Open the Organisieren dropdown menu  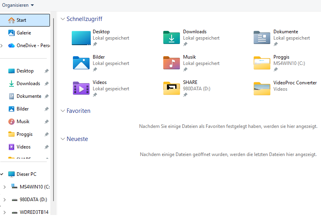coord(18,5)
